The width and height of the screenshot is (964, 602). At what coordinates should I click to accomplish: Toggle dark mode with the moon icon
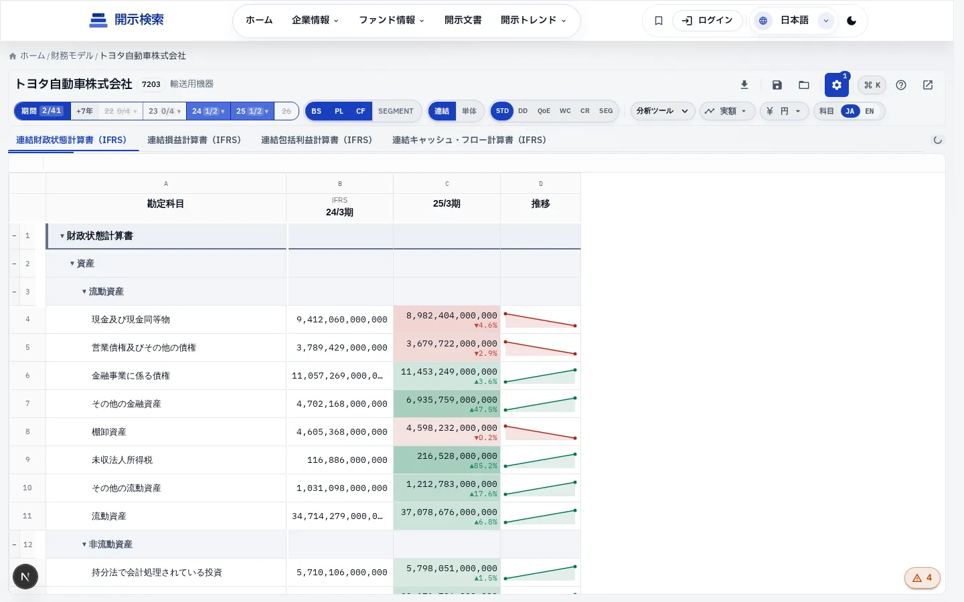point(852,21)
